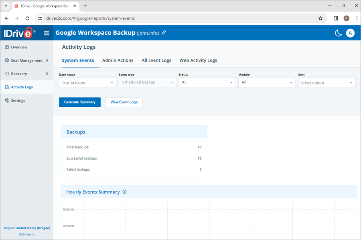Click the Successful backups label
The height and width of the screenshot is (240, 361).
(x=82, y=158)
